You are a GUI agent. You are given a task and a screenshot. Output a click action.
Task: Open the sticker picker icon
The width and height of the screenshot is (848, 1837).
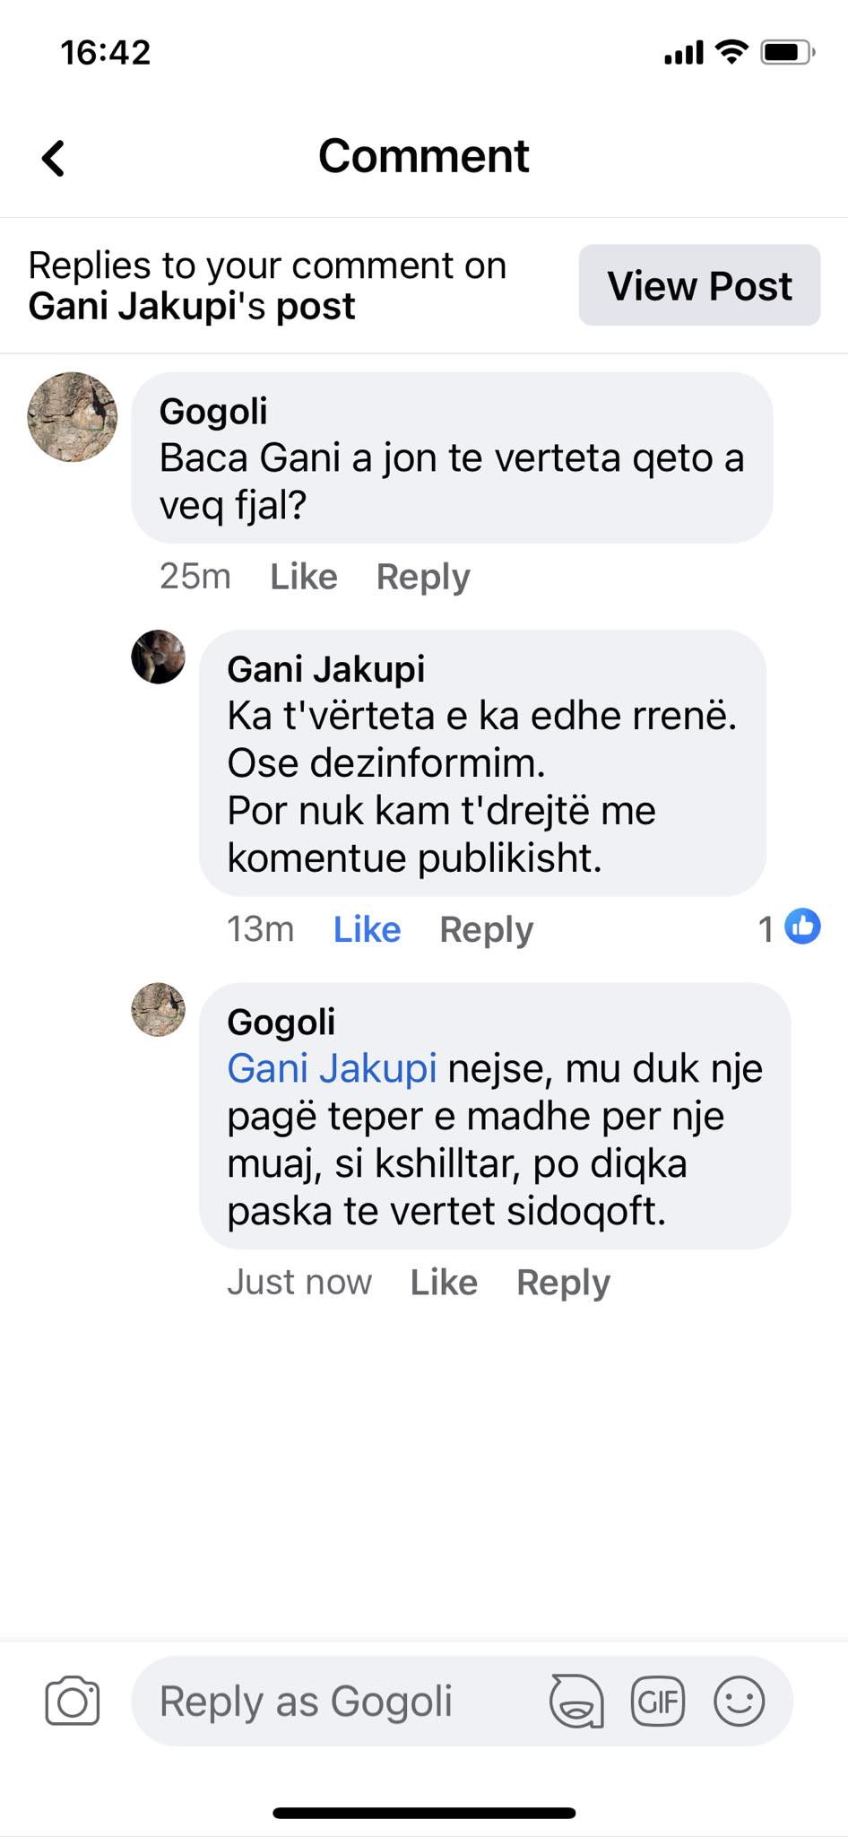[575, 1702]
